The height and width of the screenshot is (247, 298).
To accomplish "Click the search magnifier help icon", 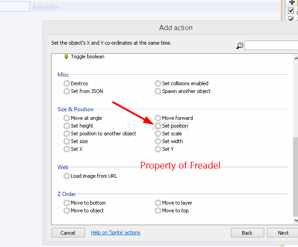I will (x=240, y=46).
